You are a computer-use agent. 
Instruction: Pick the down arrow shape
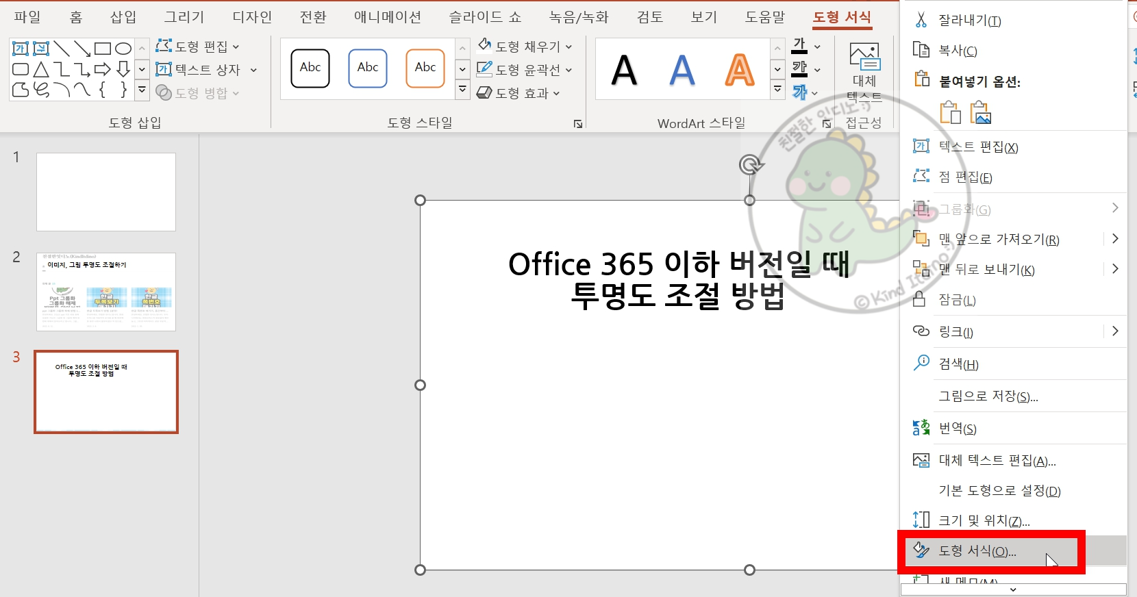pos(123,69)
